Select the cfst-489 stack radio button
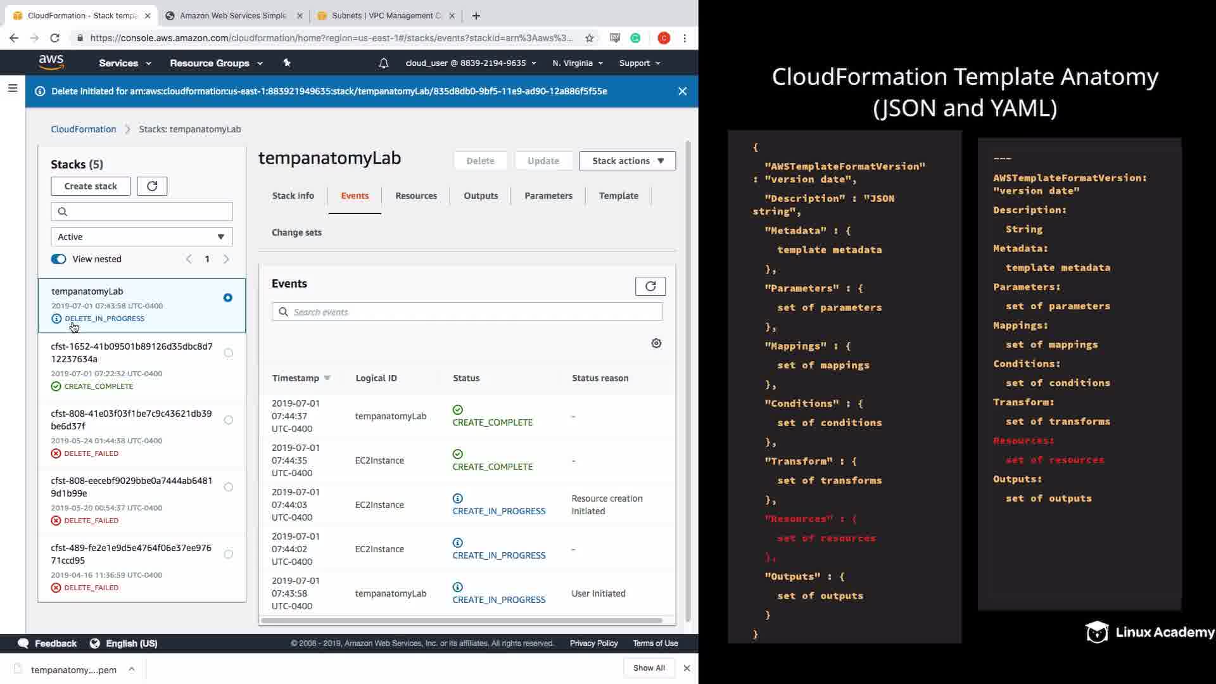 (229, 554)
